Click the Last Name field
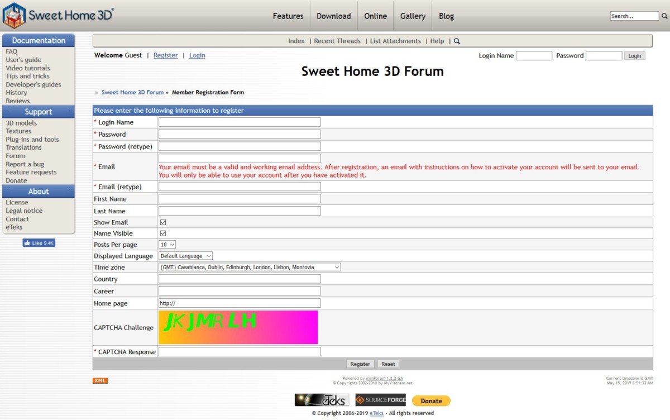This screenshot has height=420, width=670. pyautogui.click(x=240, y=211)
